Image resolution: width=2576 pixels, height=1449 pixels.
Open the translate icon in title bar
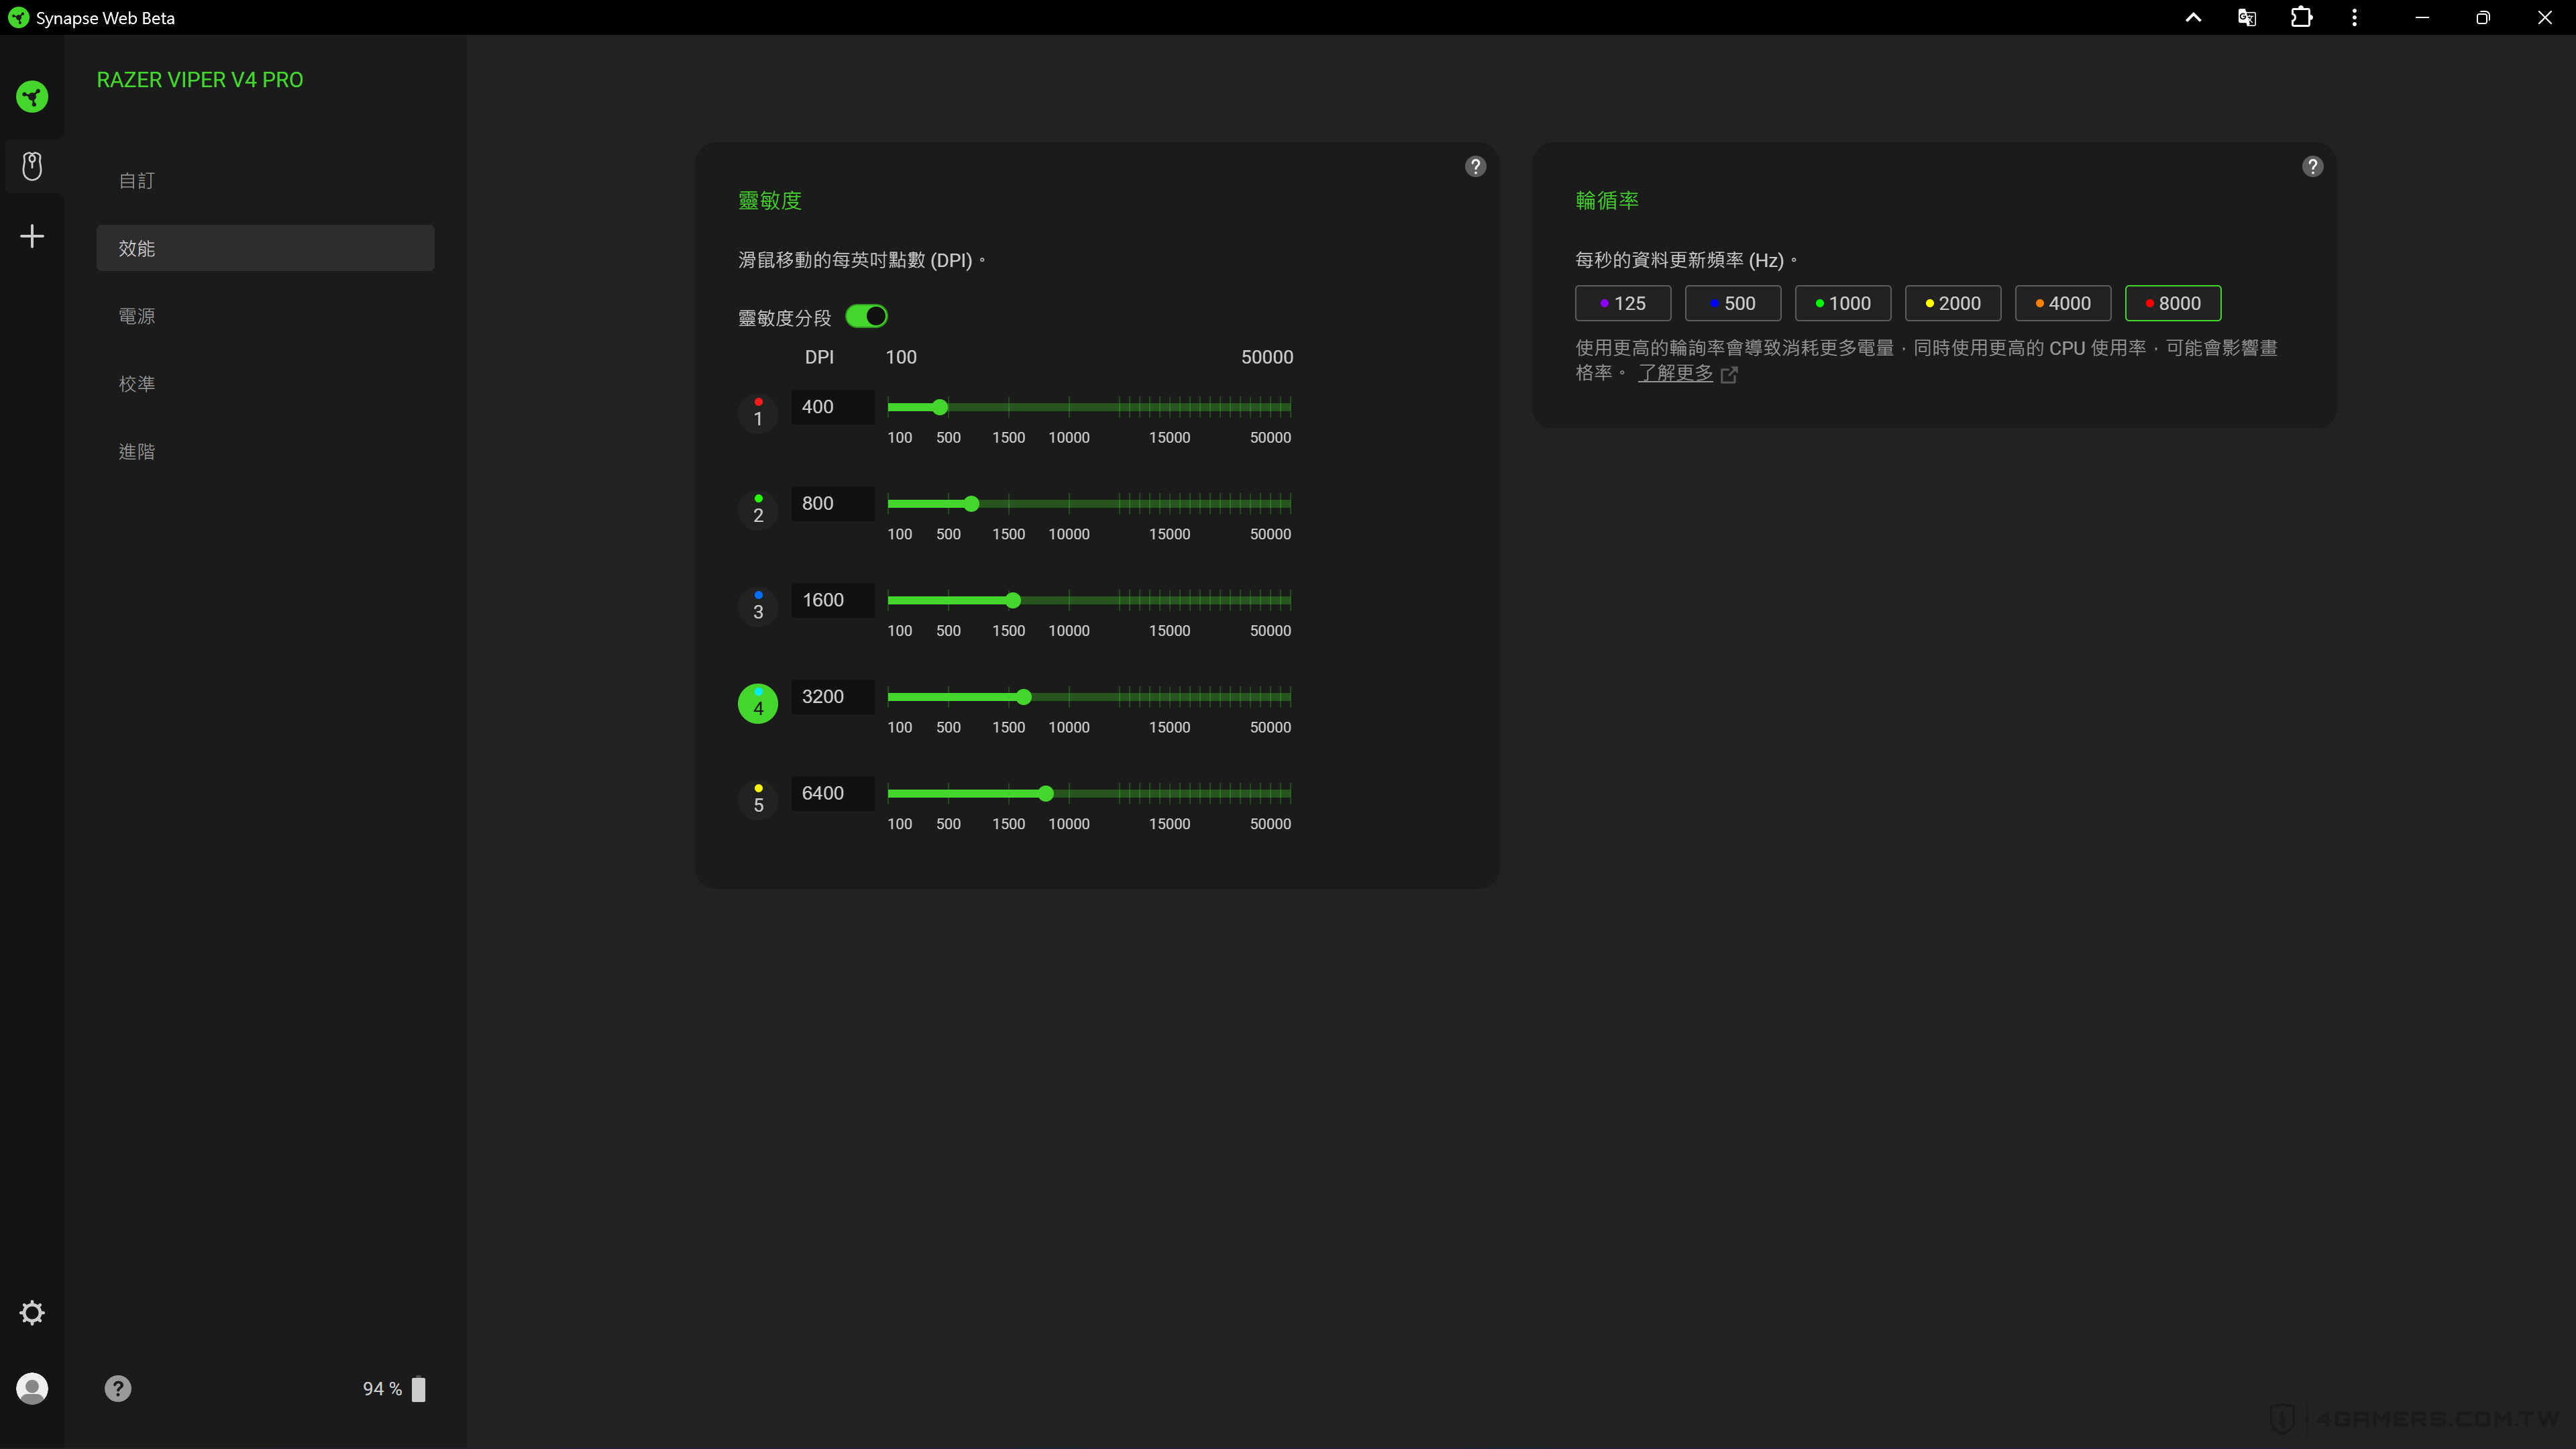tap(2246, 17)
